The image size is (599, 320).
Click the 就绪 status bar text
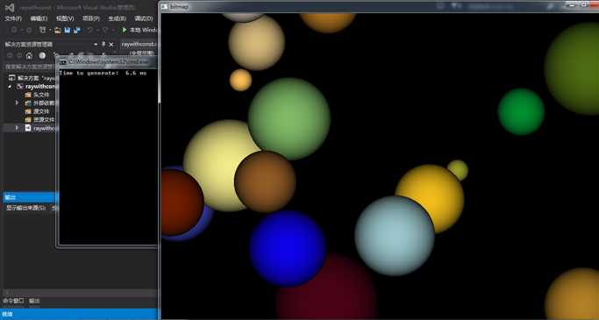pos(8,314)
